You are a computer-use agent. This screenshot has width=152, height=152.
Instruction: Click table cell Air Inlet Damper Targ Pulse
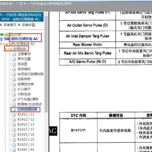tap(88, 36)
